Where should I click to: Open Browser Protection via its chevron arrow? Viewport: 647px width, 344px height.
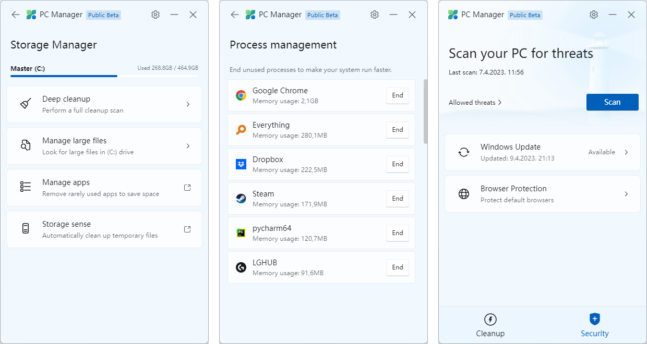click(x=626, y=194)
